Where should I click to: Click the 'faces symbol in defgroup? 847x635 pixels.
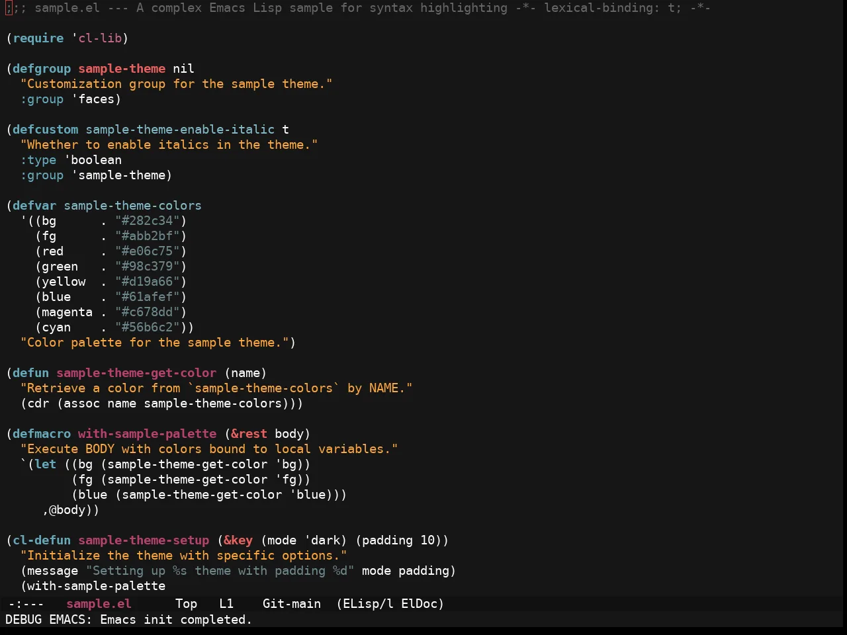[93, 99]
